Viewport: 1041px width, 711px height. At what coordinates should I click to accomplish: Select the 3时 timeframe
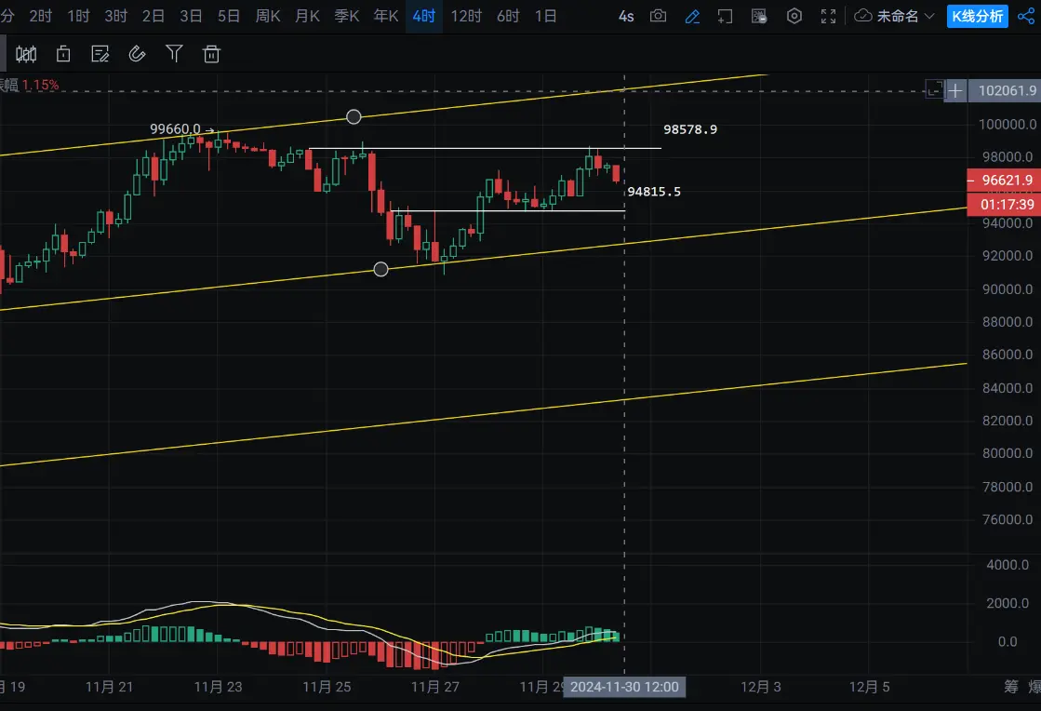[x=115, y=16]
